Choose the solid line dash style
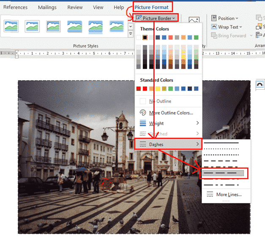The height and width of the screenshot is (239, 265). tap(221, 144)
